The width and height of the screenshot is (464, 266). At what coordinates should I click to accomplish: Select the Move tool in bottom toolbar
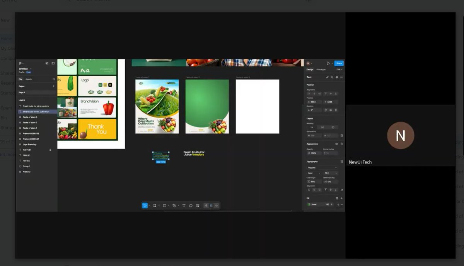click(145, 205)
